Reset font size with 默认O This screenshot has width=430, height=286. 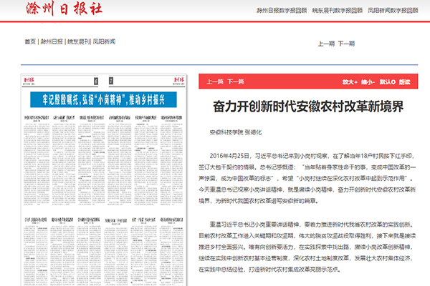click(x=388, y=82)
